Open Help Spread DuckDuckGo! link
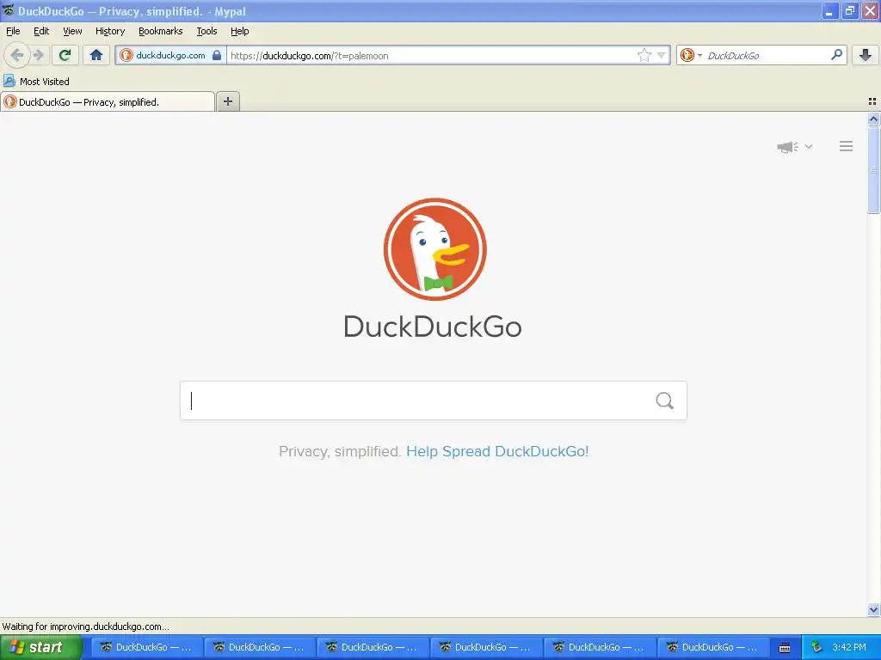 pos(497,451)
